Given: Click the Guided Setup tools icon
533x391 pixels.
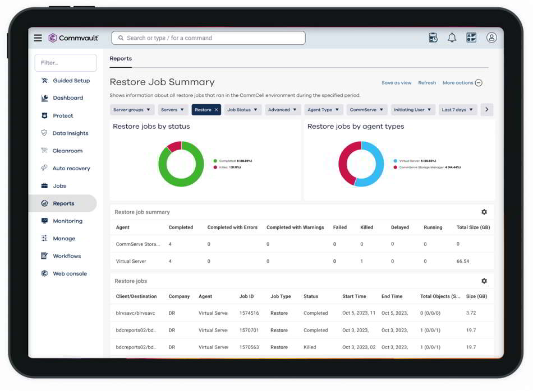Looking at the screenshot, I should [44, 81].
